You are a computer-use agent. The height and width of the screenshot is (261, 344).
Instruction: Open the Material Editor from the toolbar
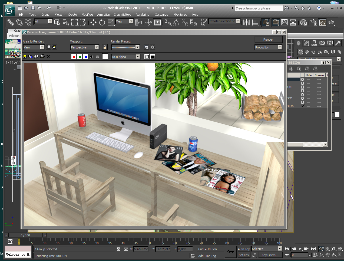303,22
